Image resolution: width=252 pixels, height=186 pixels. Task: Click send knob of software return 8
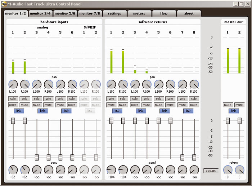pyautogui.click(x=194, y=170)
